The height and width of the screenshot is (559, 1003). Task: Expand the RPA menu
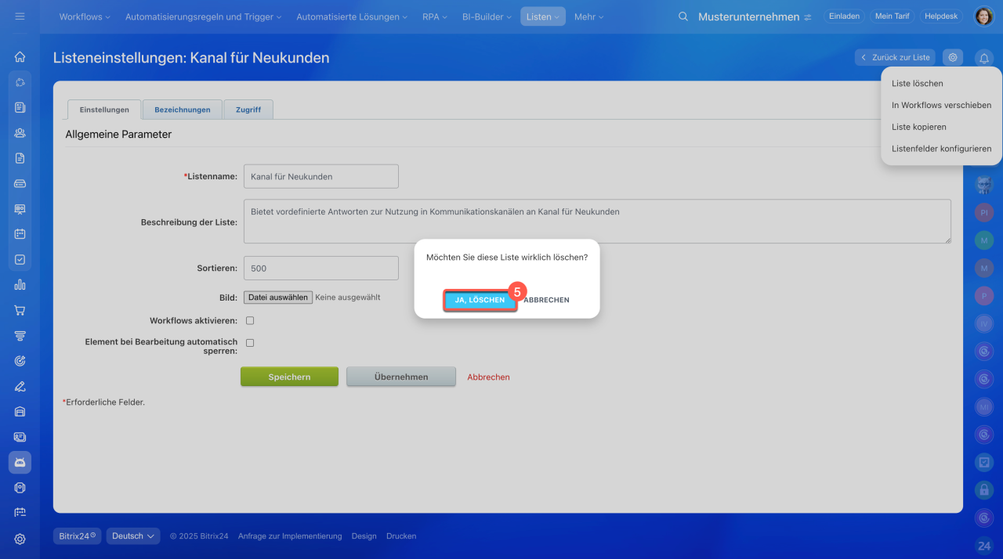point(435,16)
